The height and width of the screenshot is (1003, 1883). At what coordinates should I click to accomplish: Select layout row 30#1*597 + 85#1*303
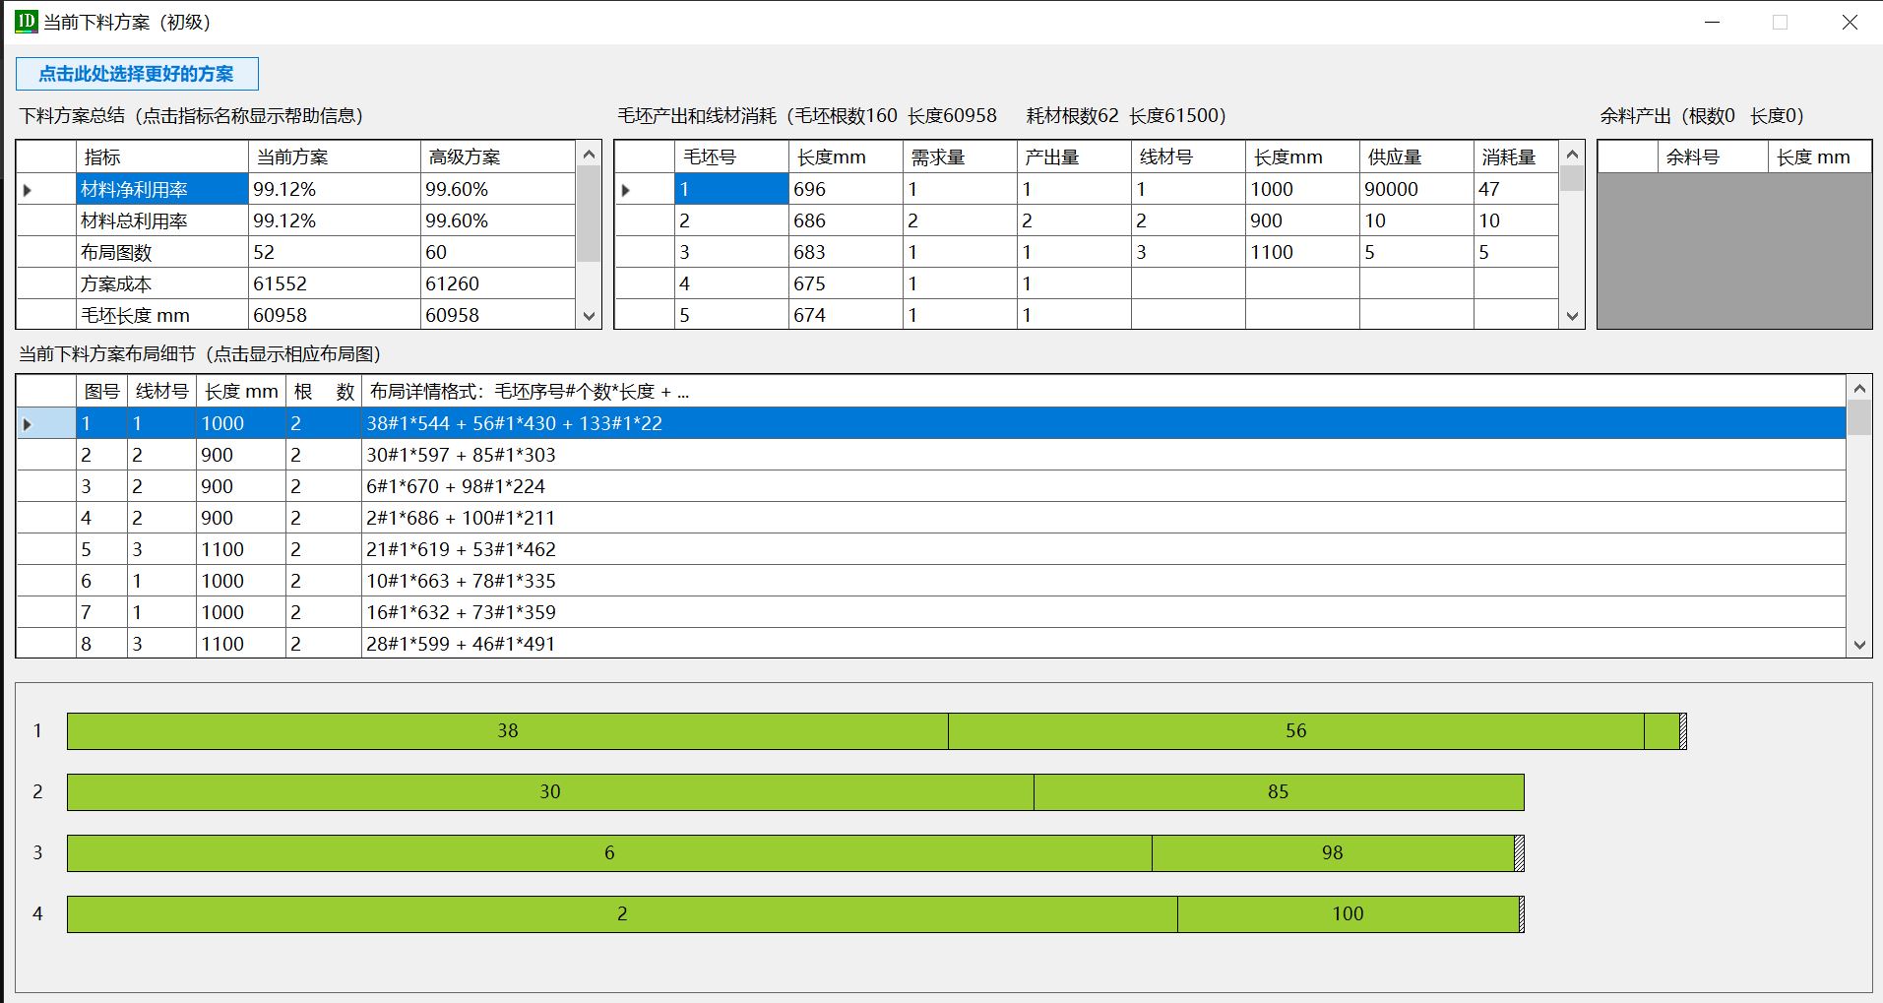click(931, 455)
